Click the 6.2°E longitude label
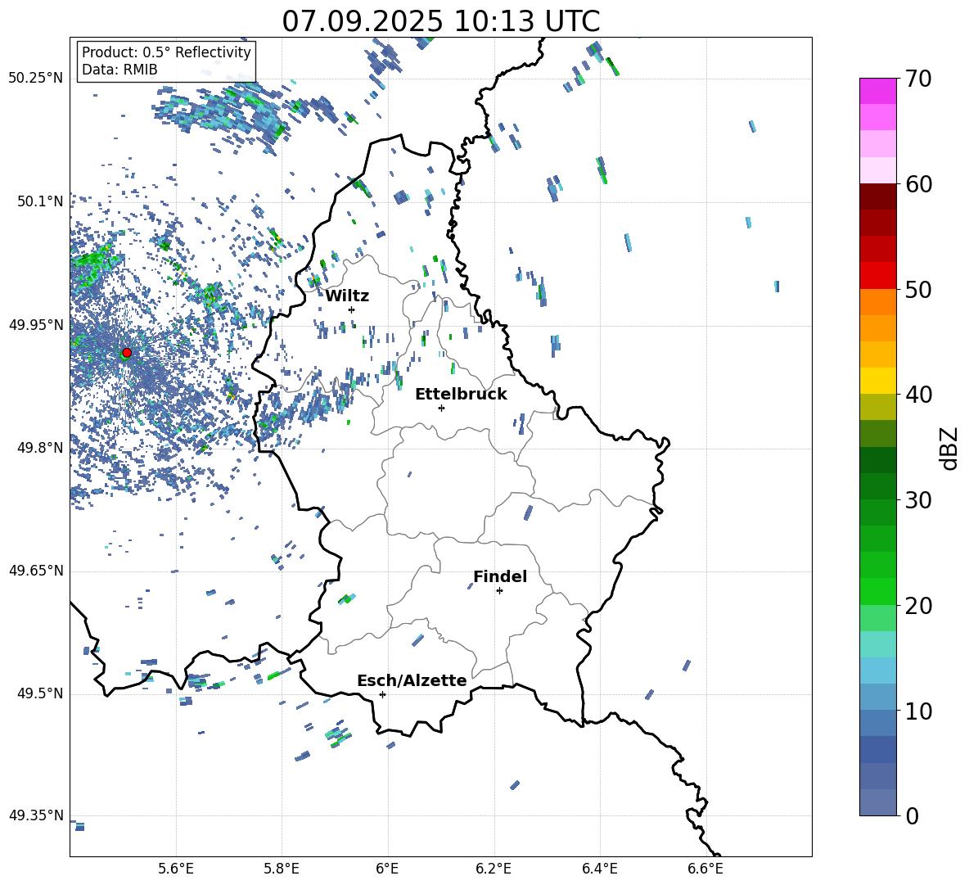969x885 pixels. click(x=494, y=869)
